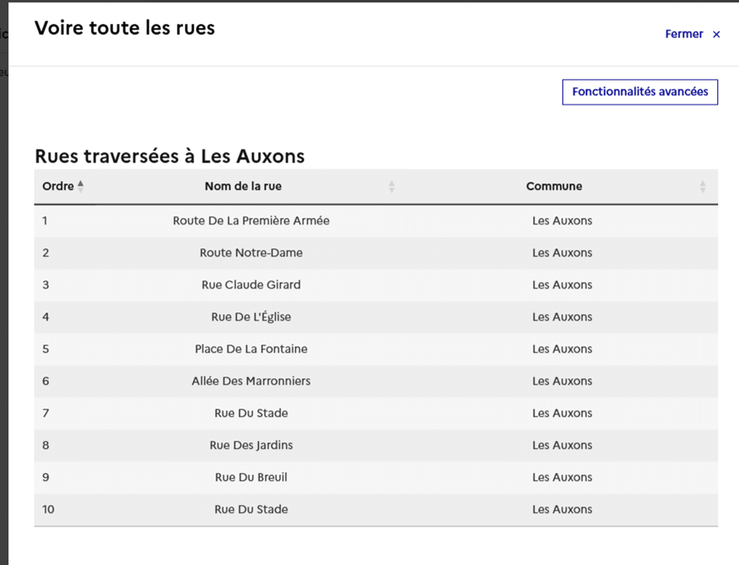Click Les Auxons commune in row 2
The height and width of the screenshot is (565, 739).
[562, 253]
